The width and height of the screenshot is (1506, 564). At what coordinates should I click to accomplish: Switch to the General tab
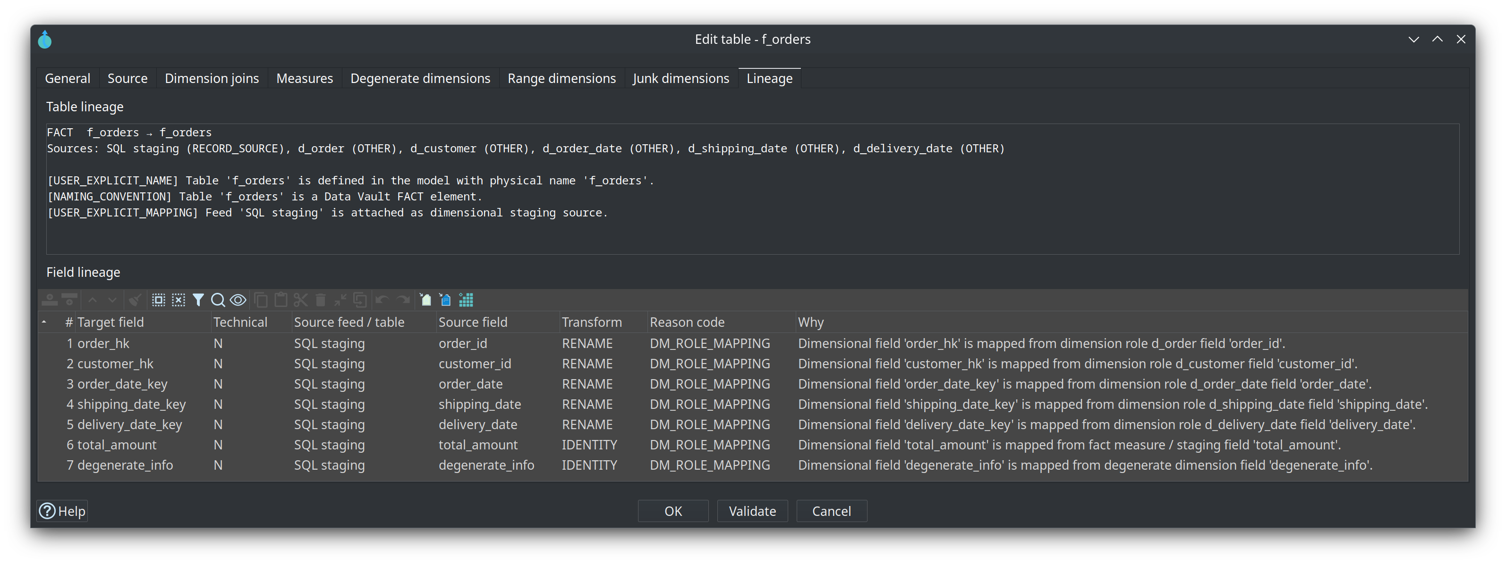point(67,78)
